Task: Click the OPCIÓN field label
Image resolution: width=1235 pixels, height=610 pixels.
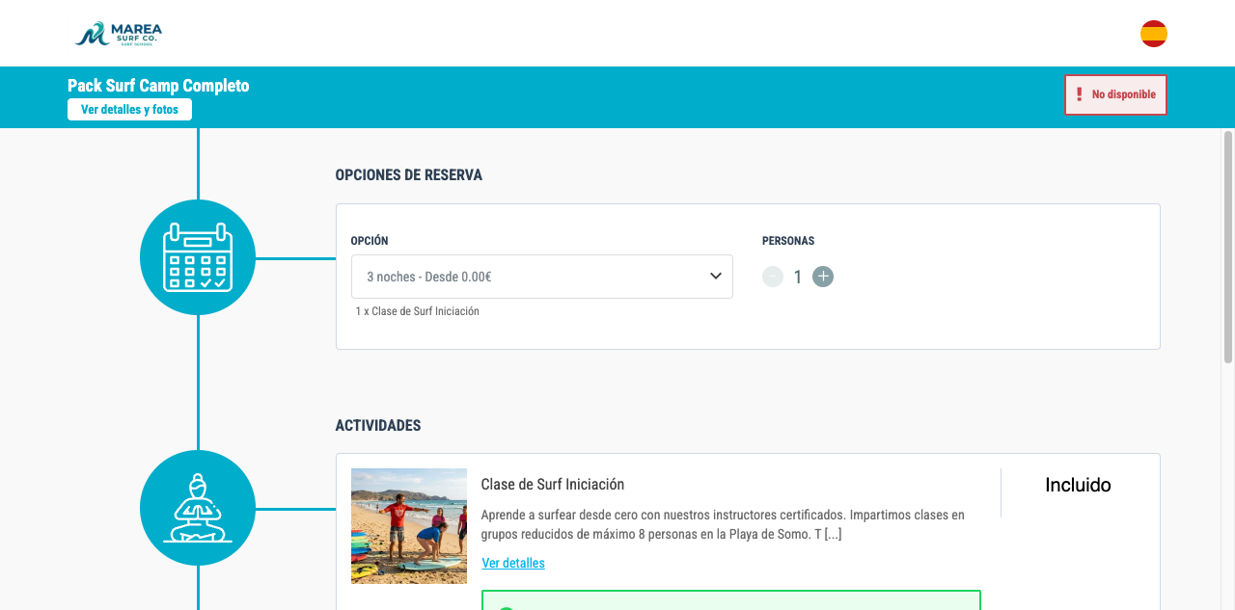Action: point(370,241)
